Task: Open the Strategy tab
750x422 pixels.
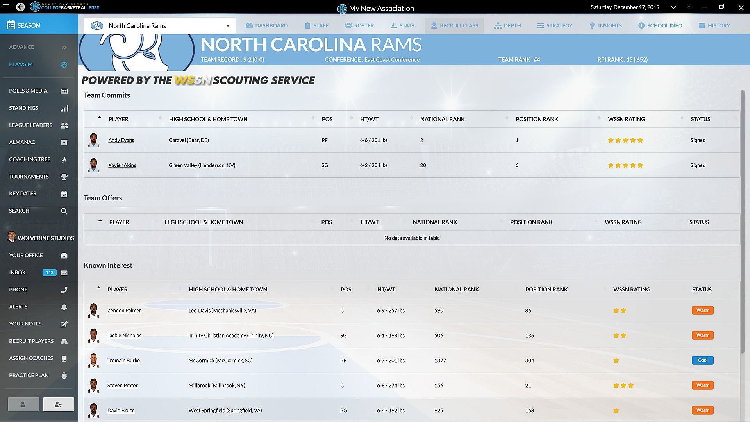Action: (x=555, y=26)
